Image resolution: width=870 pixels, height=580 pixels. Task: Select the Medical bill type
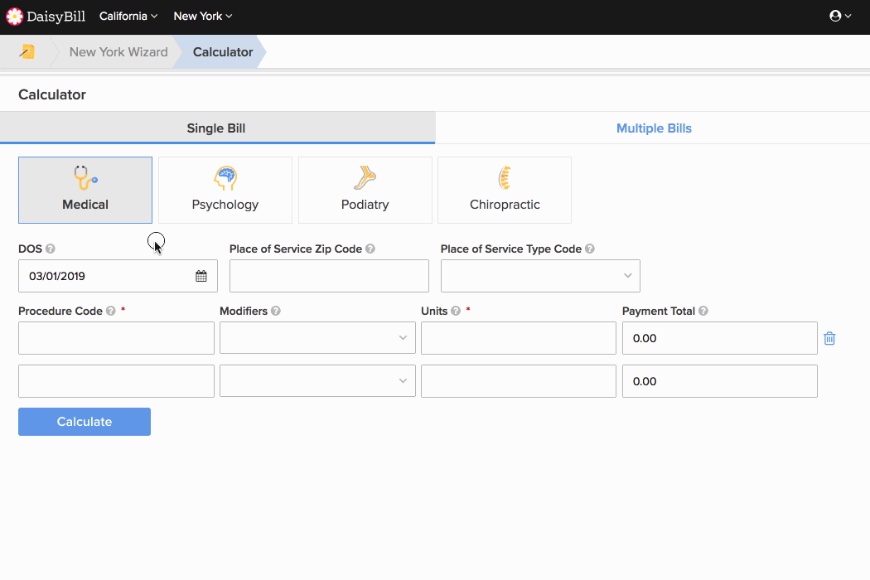pyautogui.click(x=85, y=190)
